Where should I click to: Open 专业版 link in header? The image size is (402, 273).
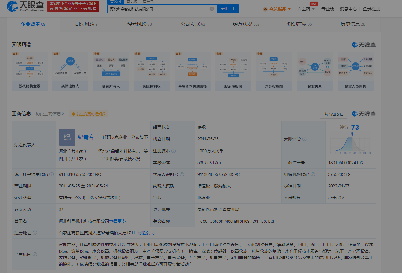click(x=327, y=9)
